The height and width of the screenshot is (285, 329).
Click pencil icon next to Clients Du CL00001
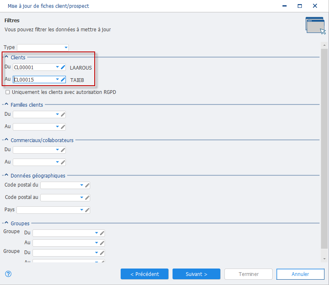coord(63,68)
